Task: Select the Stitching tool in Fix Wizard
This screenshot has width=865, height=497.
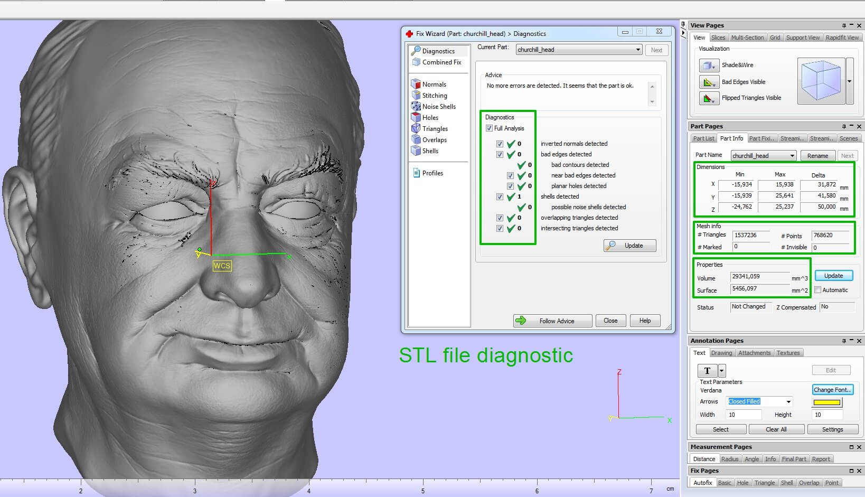Action: 416,95
